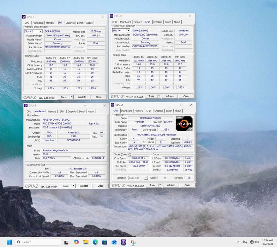Image resolution: width=277 pixels, height=247 pixels.
Task: Open Slot #2 memory slot dropdown
Action: click(41, 31)
